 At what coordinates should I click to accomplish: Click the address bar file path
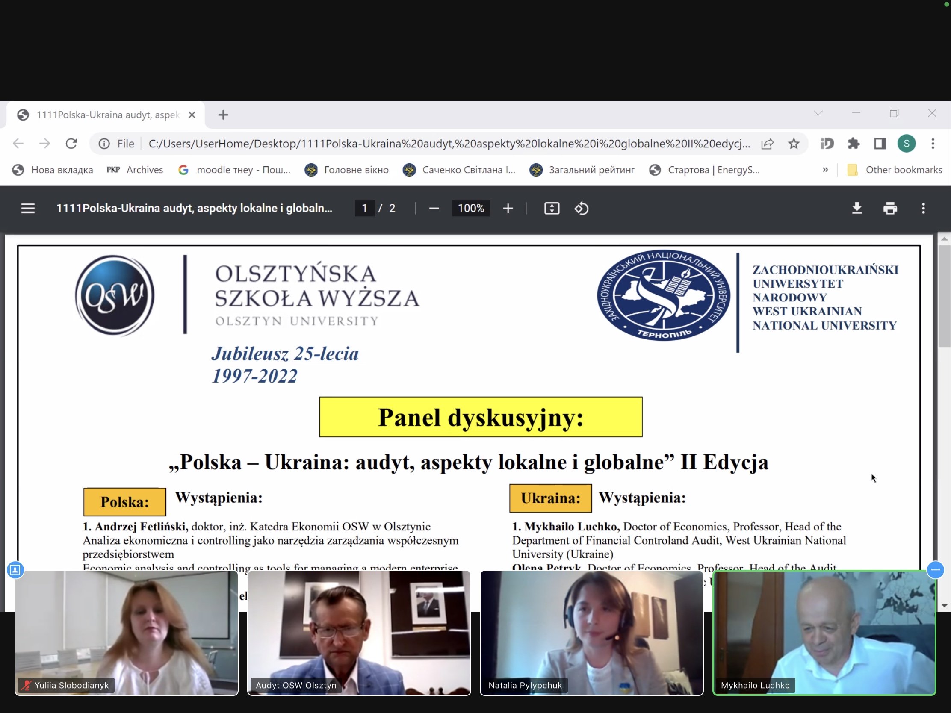(449, 144)
